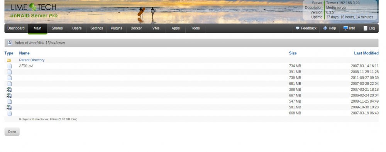Open the Log document icon
The image size is (386, 152).
[366, 28]
